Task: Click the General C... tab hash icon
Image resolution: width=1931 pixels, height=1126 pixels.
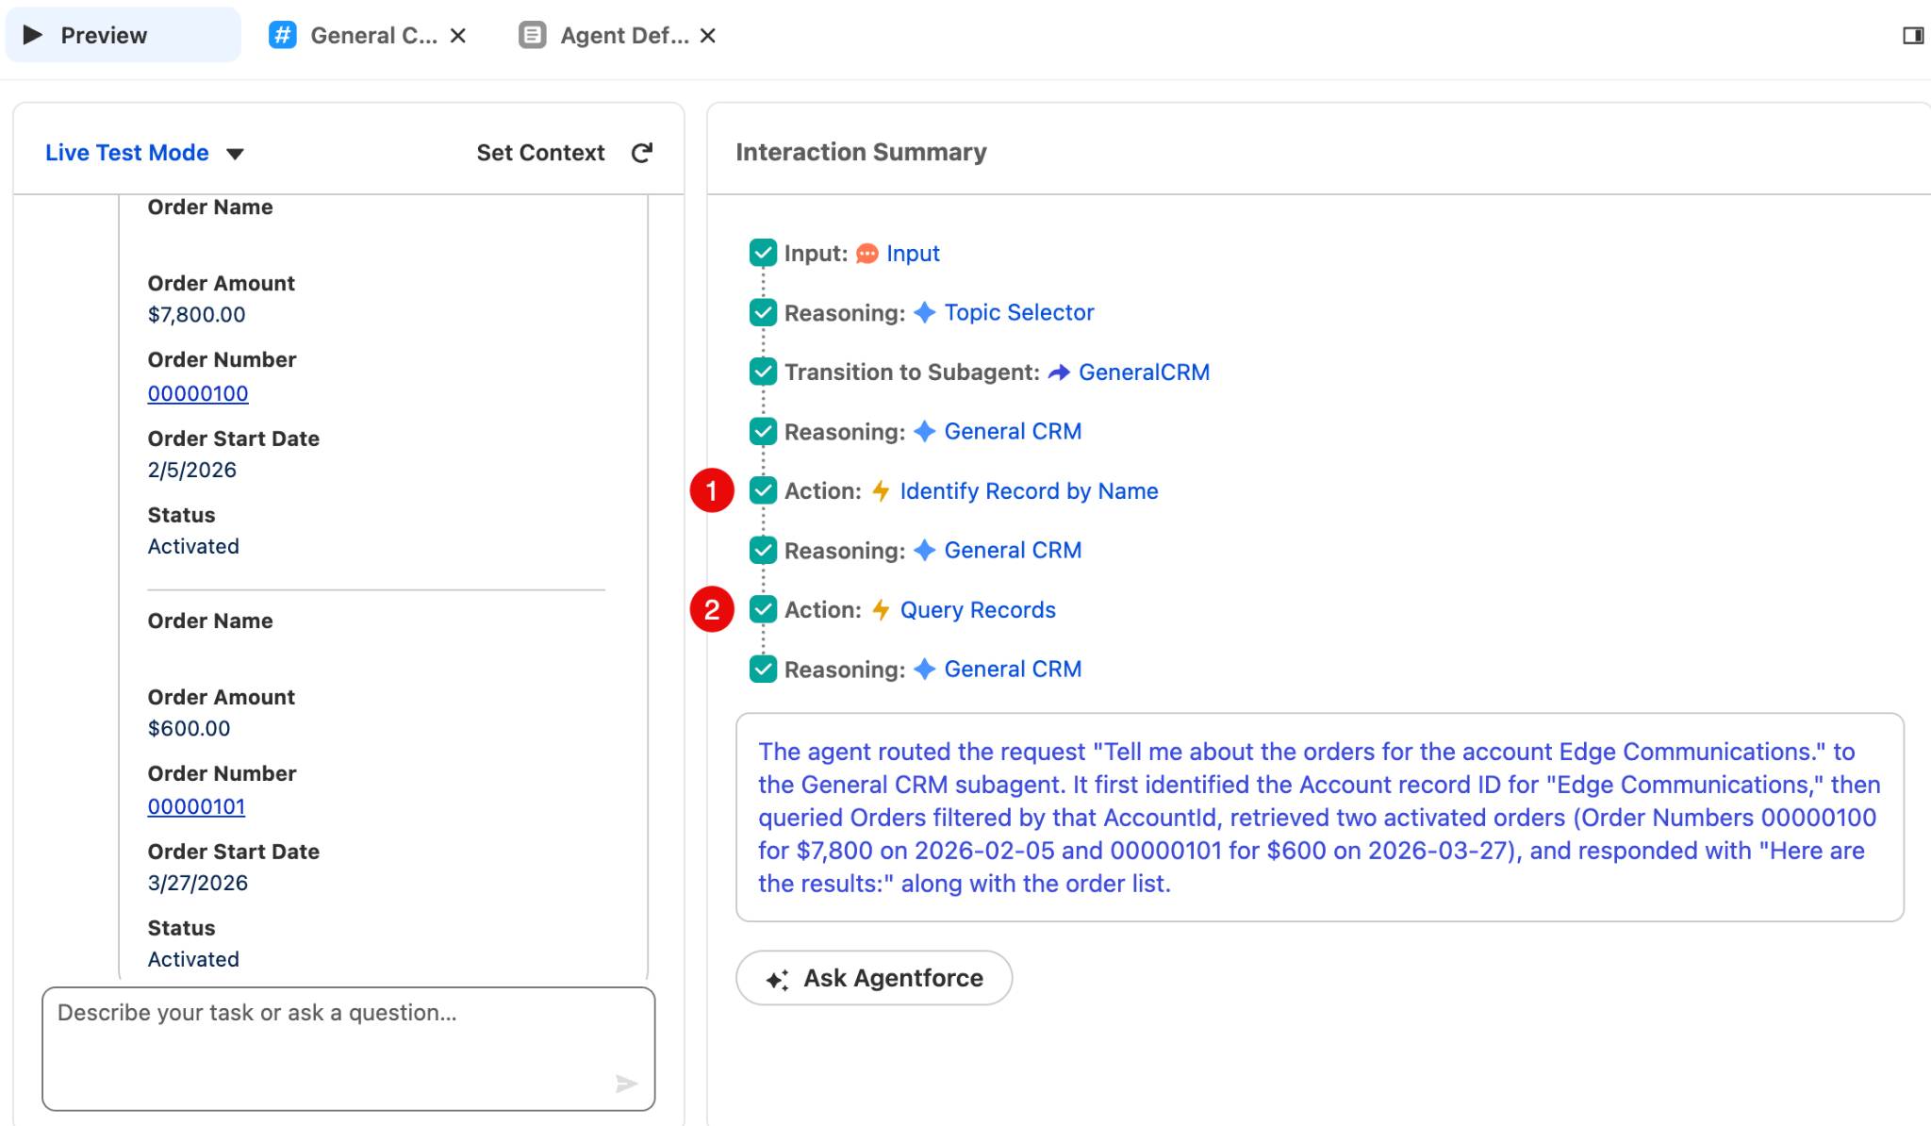Action: [x=282, y=35]
